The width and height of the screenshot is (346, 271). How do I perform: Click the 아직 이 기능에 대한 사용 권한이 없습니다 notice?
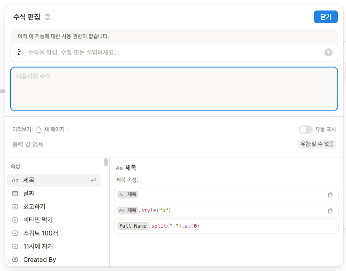point(64,36)
